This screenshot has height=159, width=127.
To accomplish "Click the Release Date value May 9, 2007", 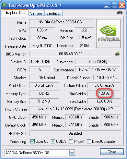I will pos(42,46).
